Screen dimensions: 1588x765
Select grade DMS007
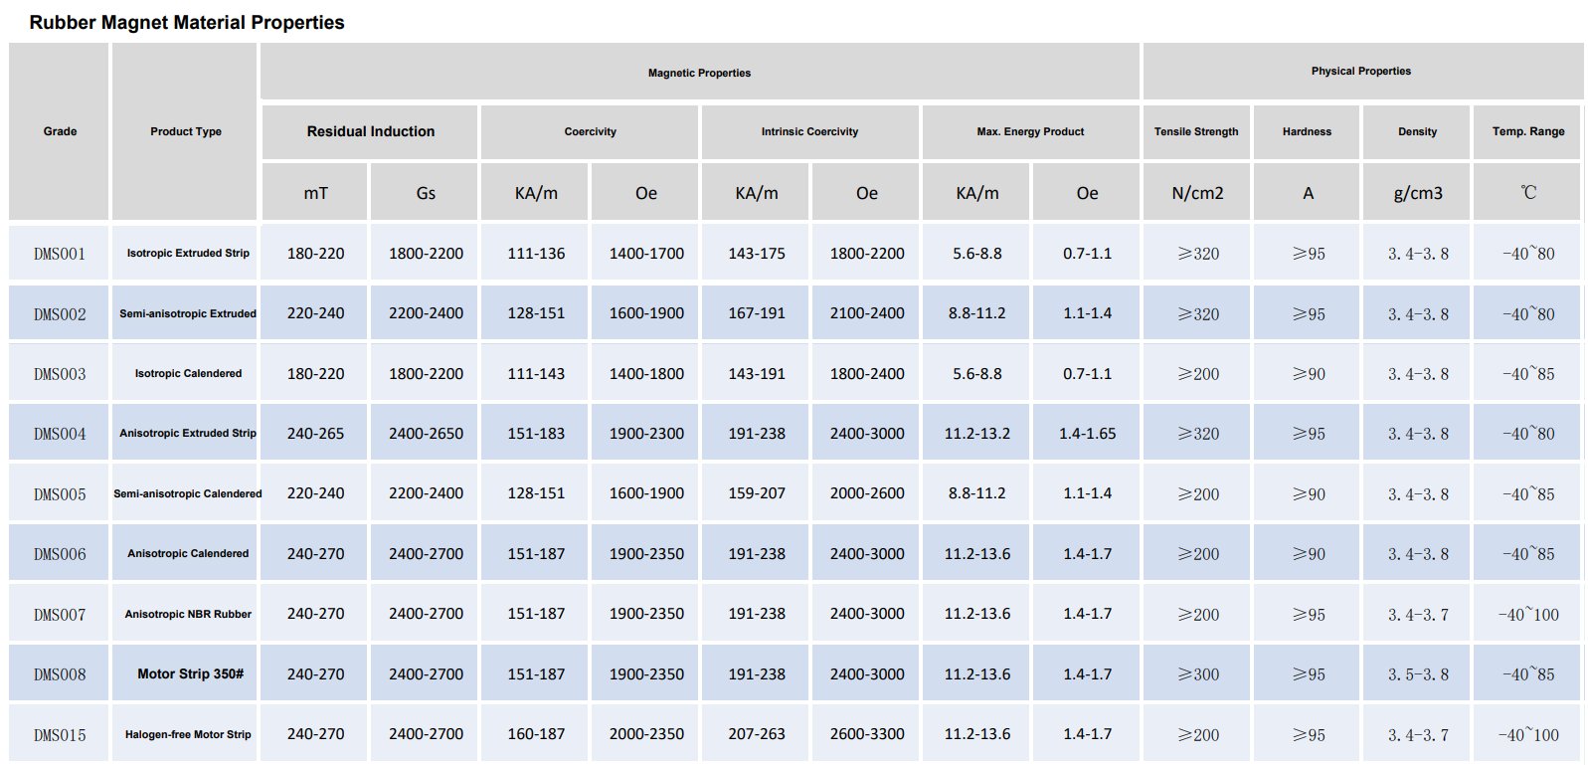(x=60, y=615)
